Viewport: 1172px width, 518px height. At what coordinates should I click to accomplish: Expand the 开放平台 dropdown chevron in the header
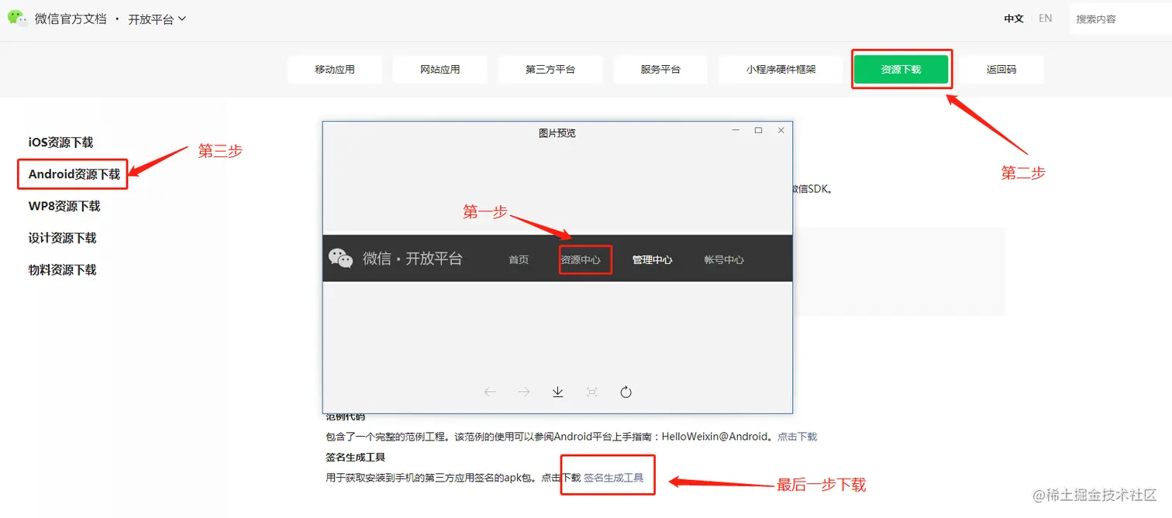click(182, 19)
